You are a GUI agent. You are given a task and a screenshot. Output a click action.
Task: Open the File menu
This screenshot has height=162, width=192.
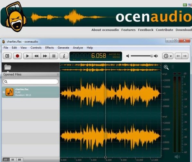[x=6, y=48]
